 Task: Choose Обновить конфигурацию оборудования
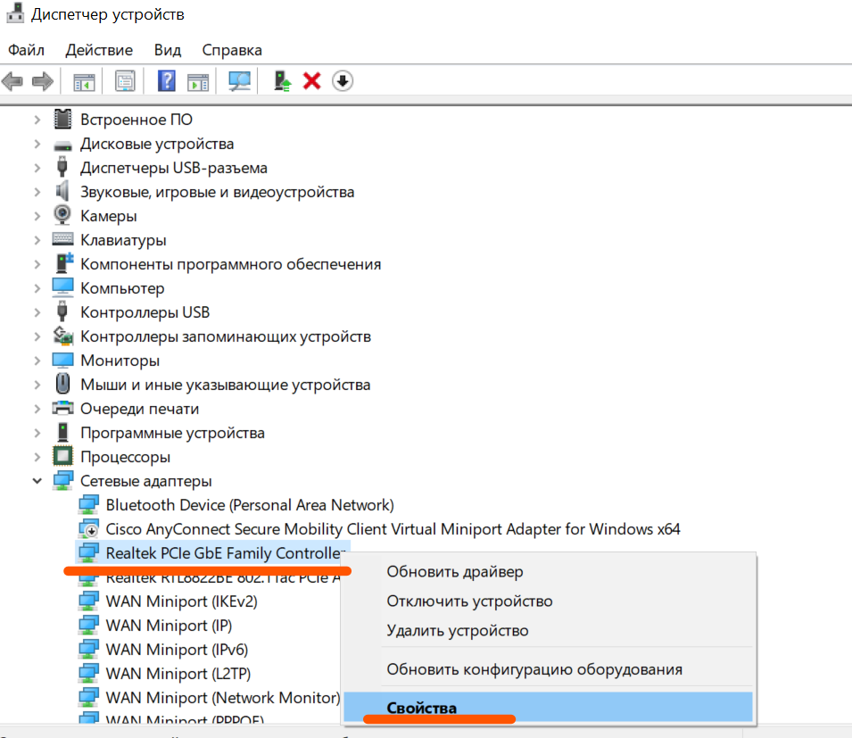point(550,669)
